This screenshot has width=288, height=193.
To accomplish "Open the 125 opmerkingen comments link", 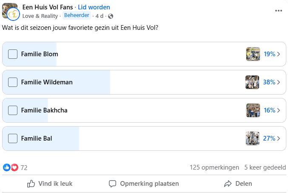I will click(214, 167).
